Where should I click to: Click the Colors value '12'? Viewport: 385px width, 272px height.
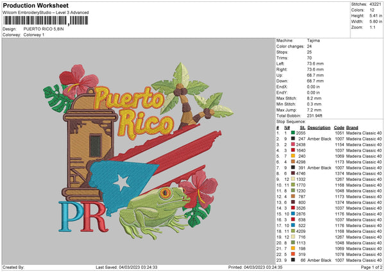point(372,10)
